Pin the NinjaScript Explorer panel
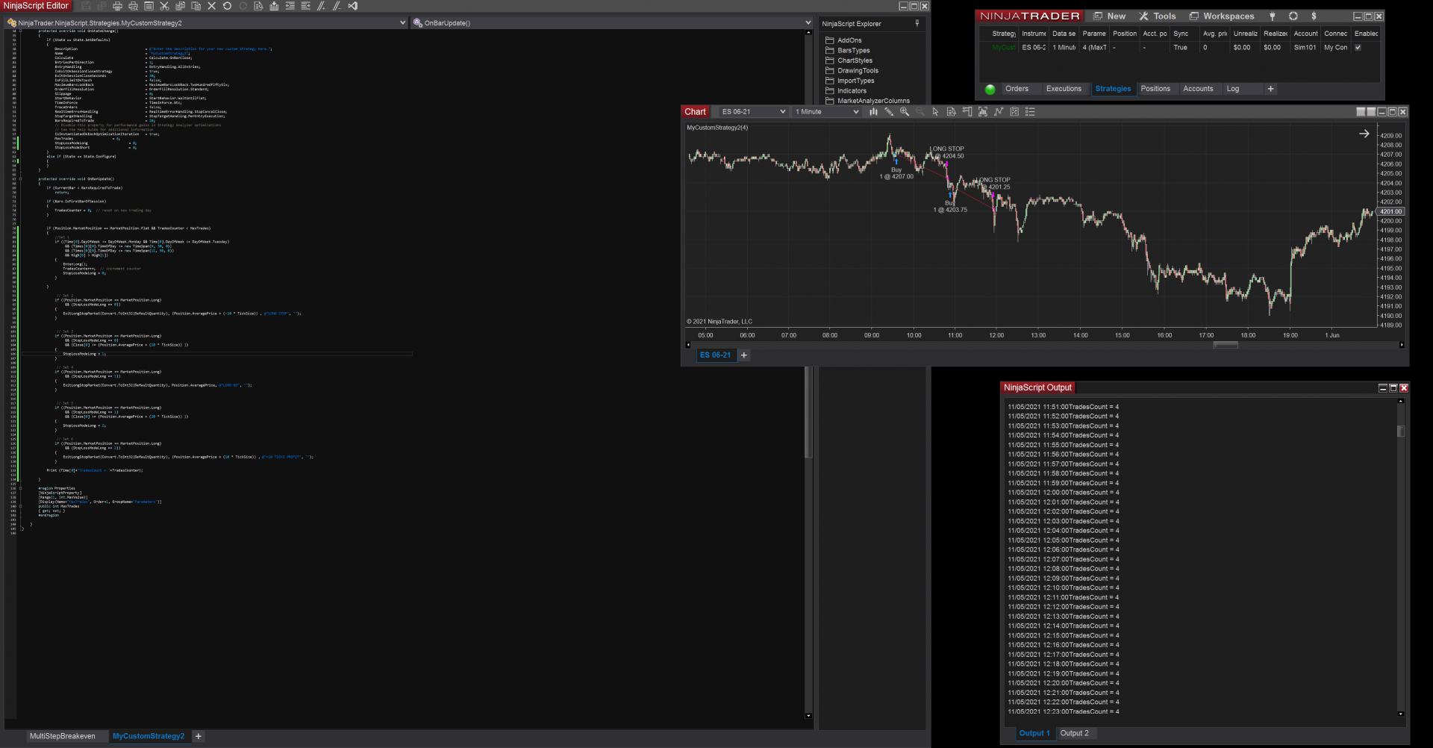 point(917,24)
